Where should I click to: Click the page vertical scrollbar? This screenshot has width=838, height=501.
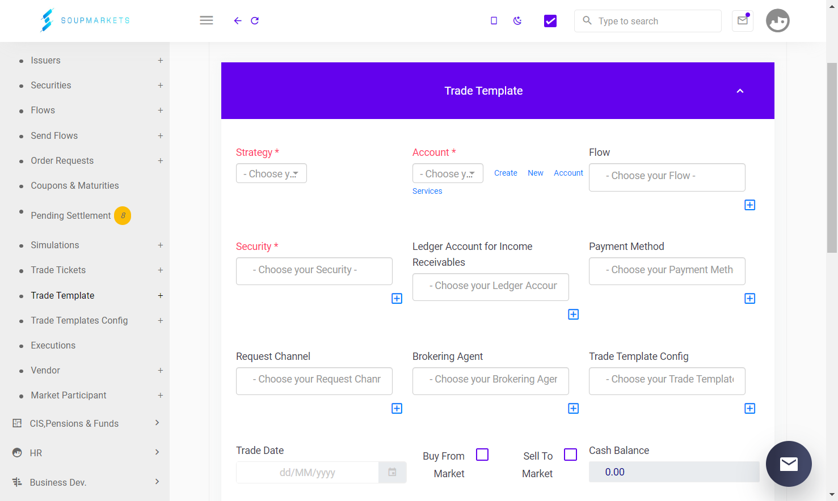(832, 158)
